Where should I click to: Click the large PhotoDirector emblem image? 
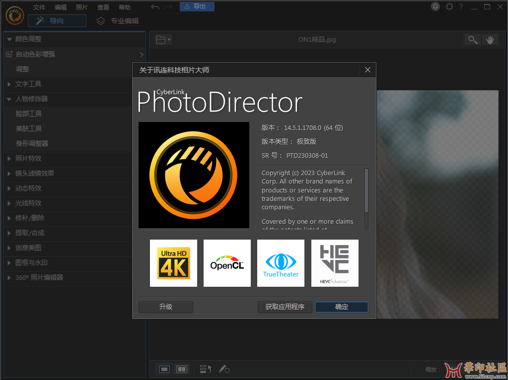pos(194,175)
